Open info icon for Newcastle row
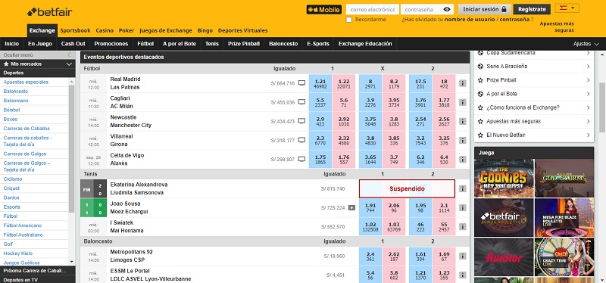 click(463, 121)
